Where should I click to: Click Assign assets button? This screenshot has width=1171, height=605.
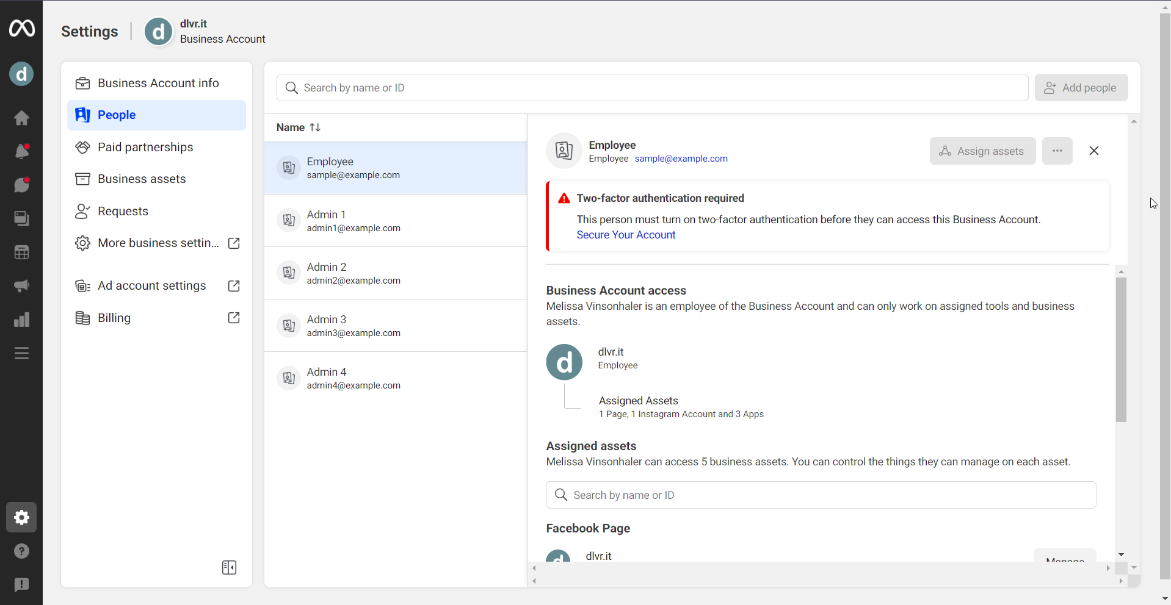[x=982, y=151]
